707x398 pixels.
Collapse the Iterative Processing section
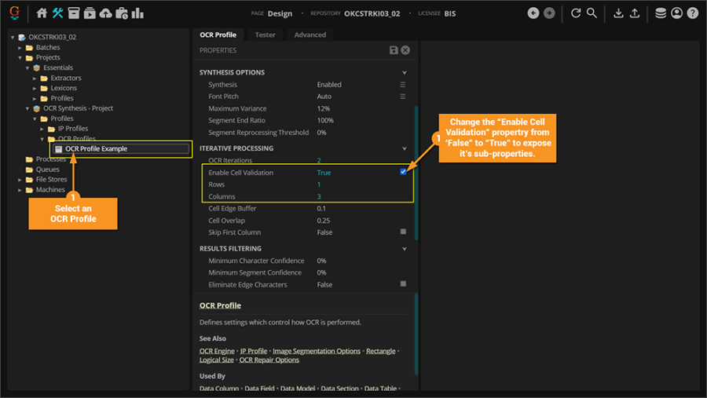pos(405,148)
